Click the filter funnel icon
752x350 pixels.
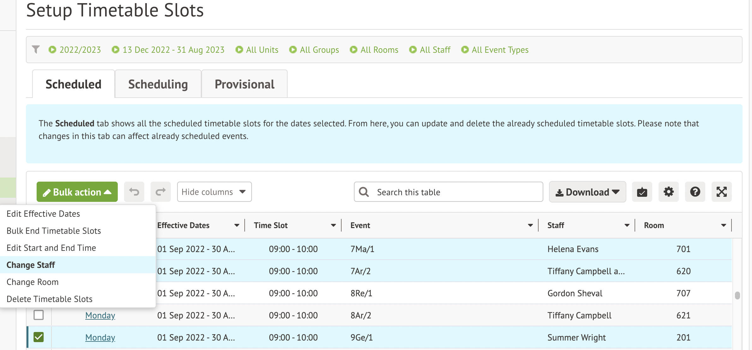click(36, 50)
